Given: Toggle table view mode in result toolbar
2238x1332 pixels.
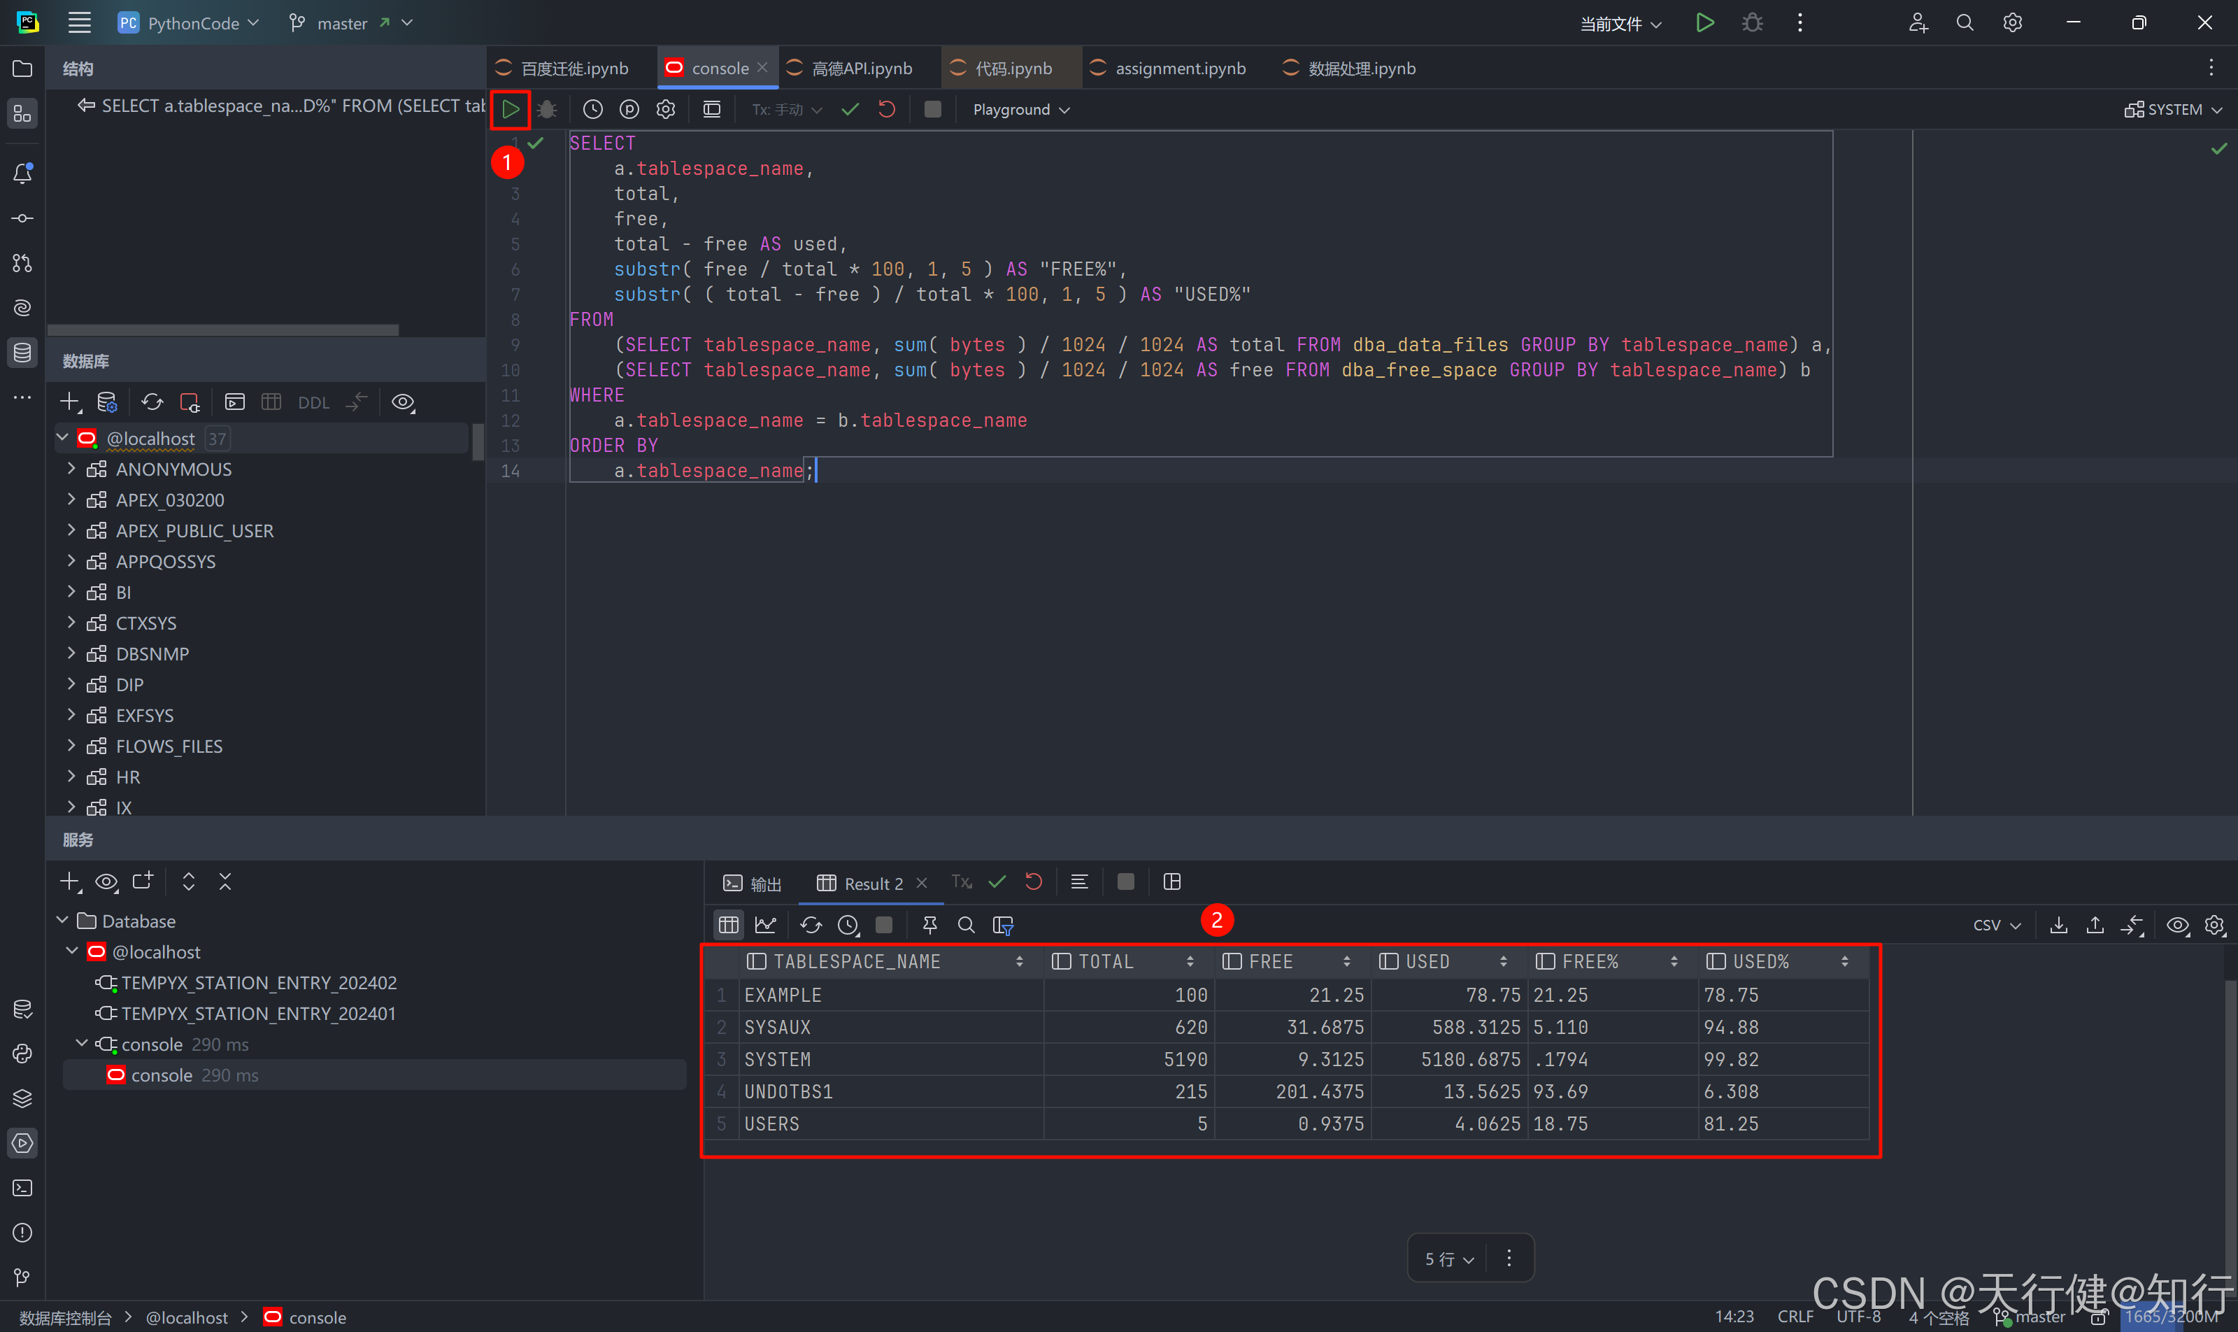Looking at the screenshot, I should tap(729, 925).
